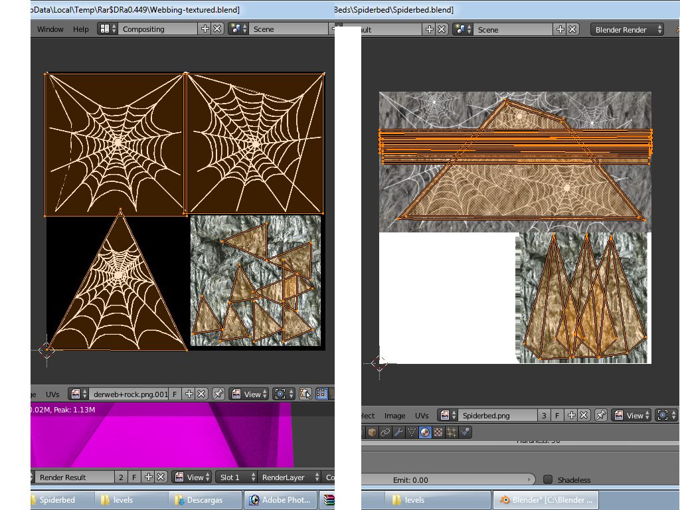680x510 pixels.
Task: Unlink the derweb+rock.png.001 image with X
Action: (202, 394)
